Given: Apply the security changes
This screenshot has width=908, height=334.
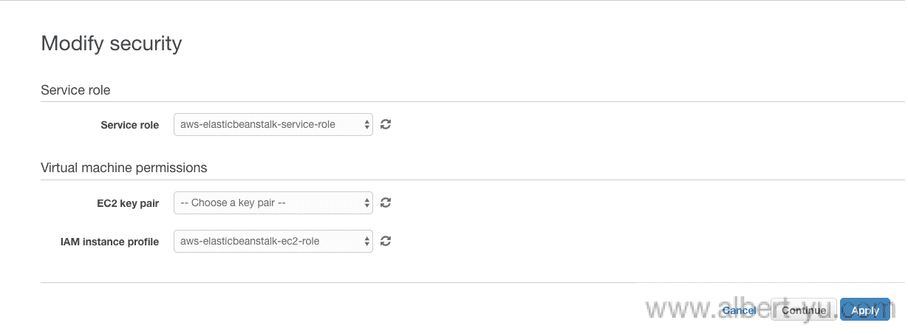Looking at the screenshot, I should (x=866, y=310).
